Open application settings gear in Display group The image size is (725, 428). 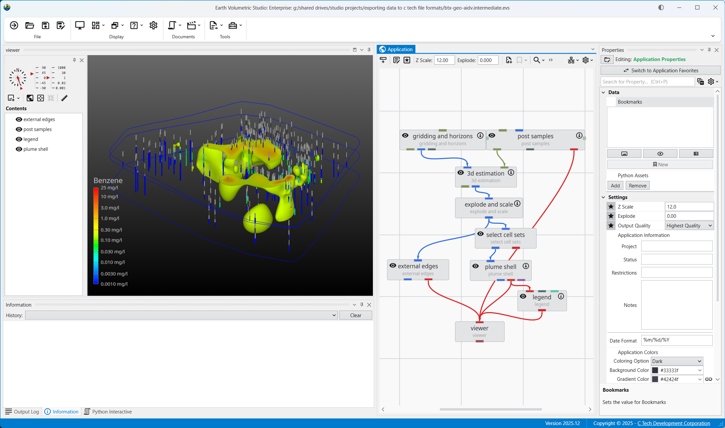pos(153,25)
